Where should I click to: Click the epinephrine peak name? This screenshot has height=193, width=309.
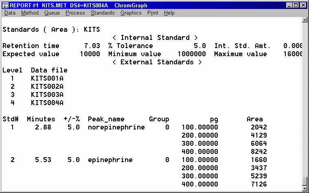tap(110, 160)
